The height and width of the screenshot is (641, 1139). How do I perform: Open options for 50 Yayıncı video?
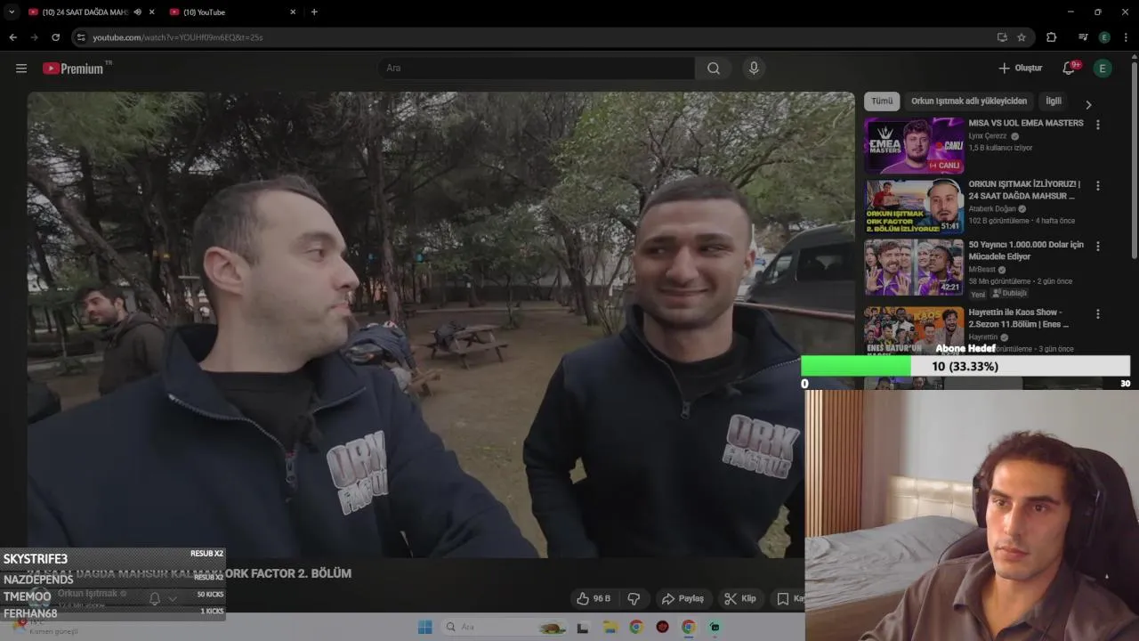pyautogui.click(x=1097, y=246)
